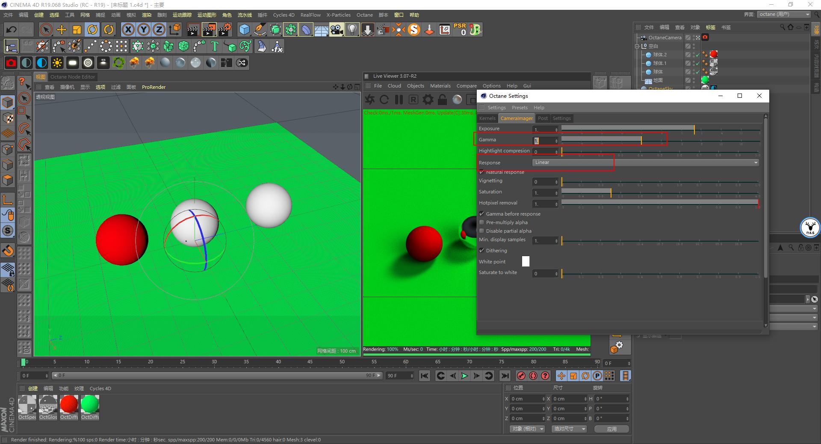
Task: Open Octane kernel settings gear in Live Viewer
Action: coord(428,99)
